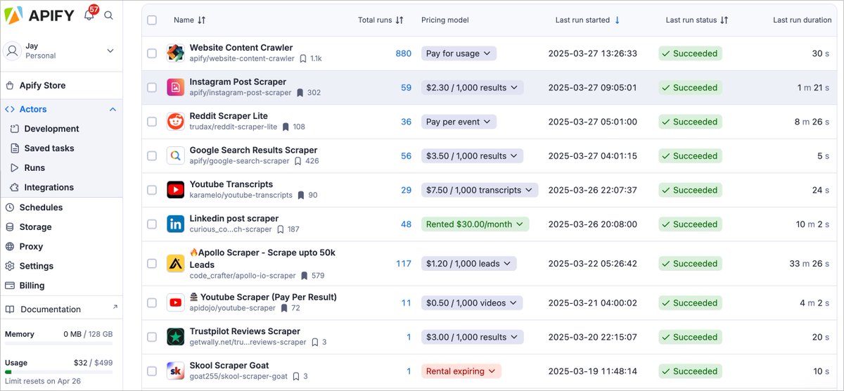Viewport: 844px width, 391px height.
Task: Open the Pay for usage pricing dropdown
Action: (459, 53)
